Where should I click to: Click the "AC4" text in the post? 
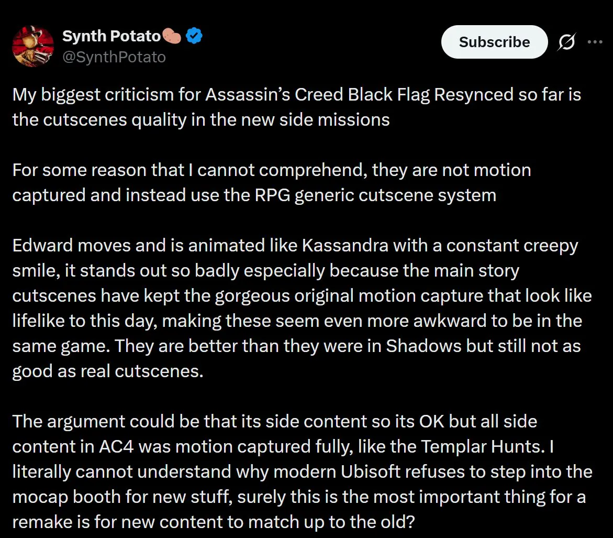(x=117, y=446)
